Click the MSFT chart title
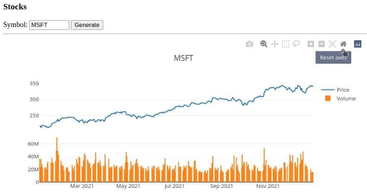Image resolution: width=367 pixels, height=194 pixels. pos(183,58)
